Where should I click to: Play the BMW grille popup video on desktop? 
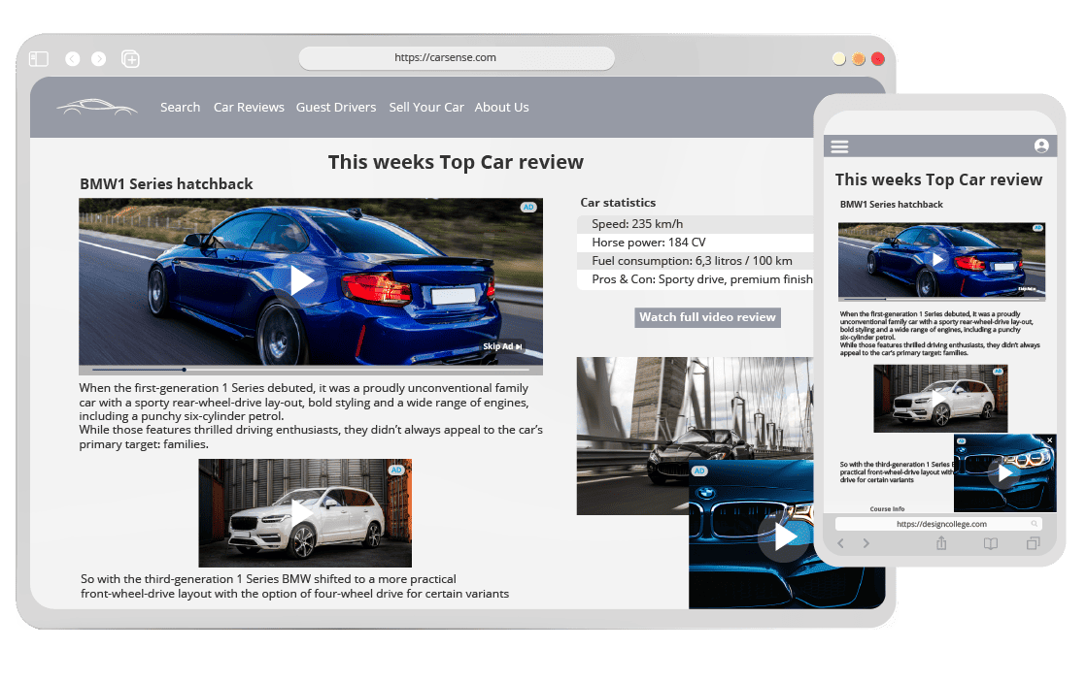click(x=786, y=536)
